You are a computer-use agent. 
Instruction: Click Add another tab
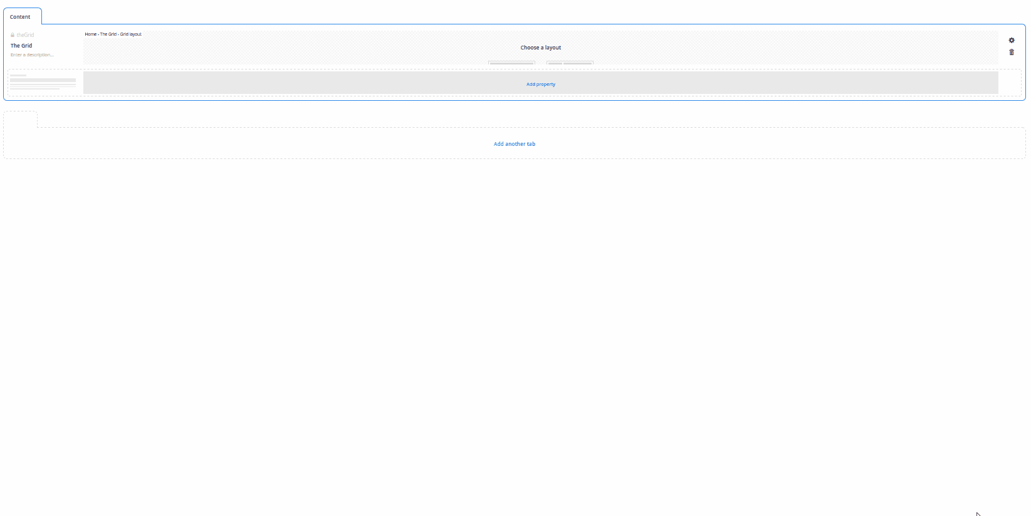tap(514, 144)
